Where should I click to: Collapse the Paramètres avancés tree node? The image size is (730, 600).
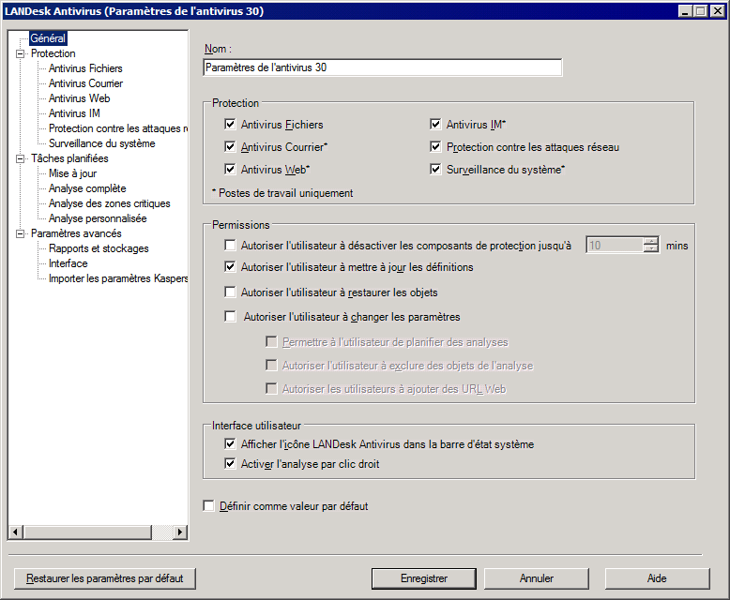coord(20,233)
